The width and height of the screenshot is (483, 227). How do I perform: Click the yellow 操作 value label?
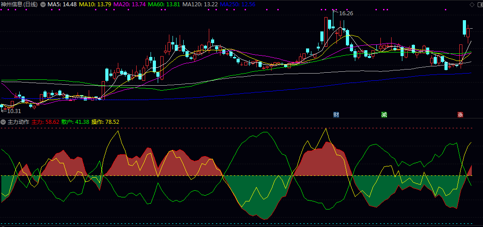(105, 122)
